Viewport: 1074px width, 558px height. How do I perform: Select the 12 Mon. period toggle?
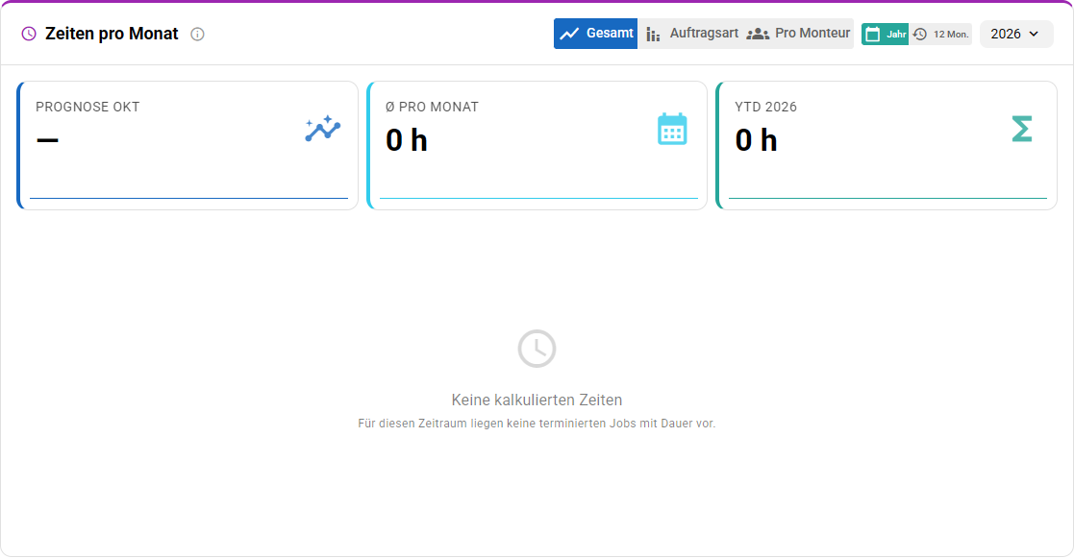tap(940, 35)
